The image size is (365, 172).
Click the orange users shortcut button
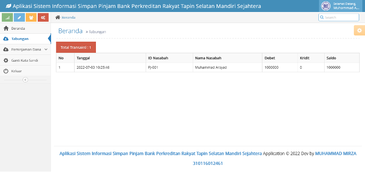pyautogui.click(x=31, y=17)
